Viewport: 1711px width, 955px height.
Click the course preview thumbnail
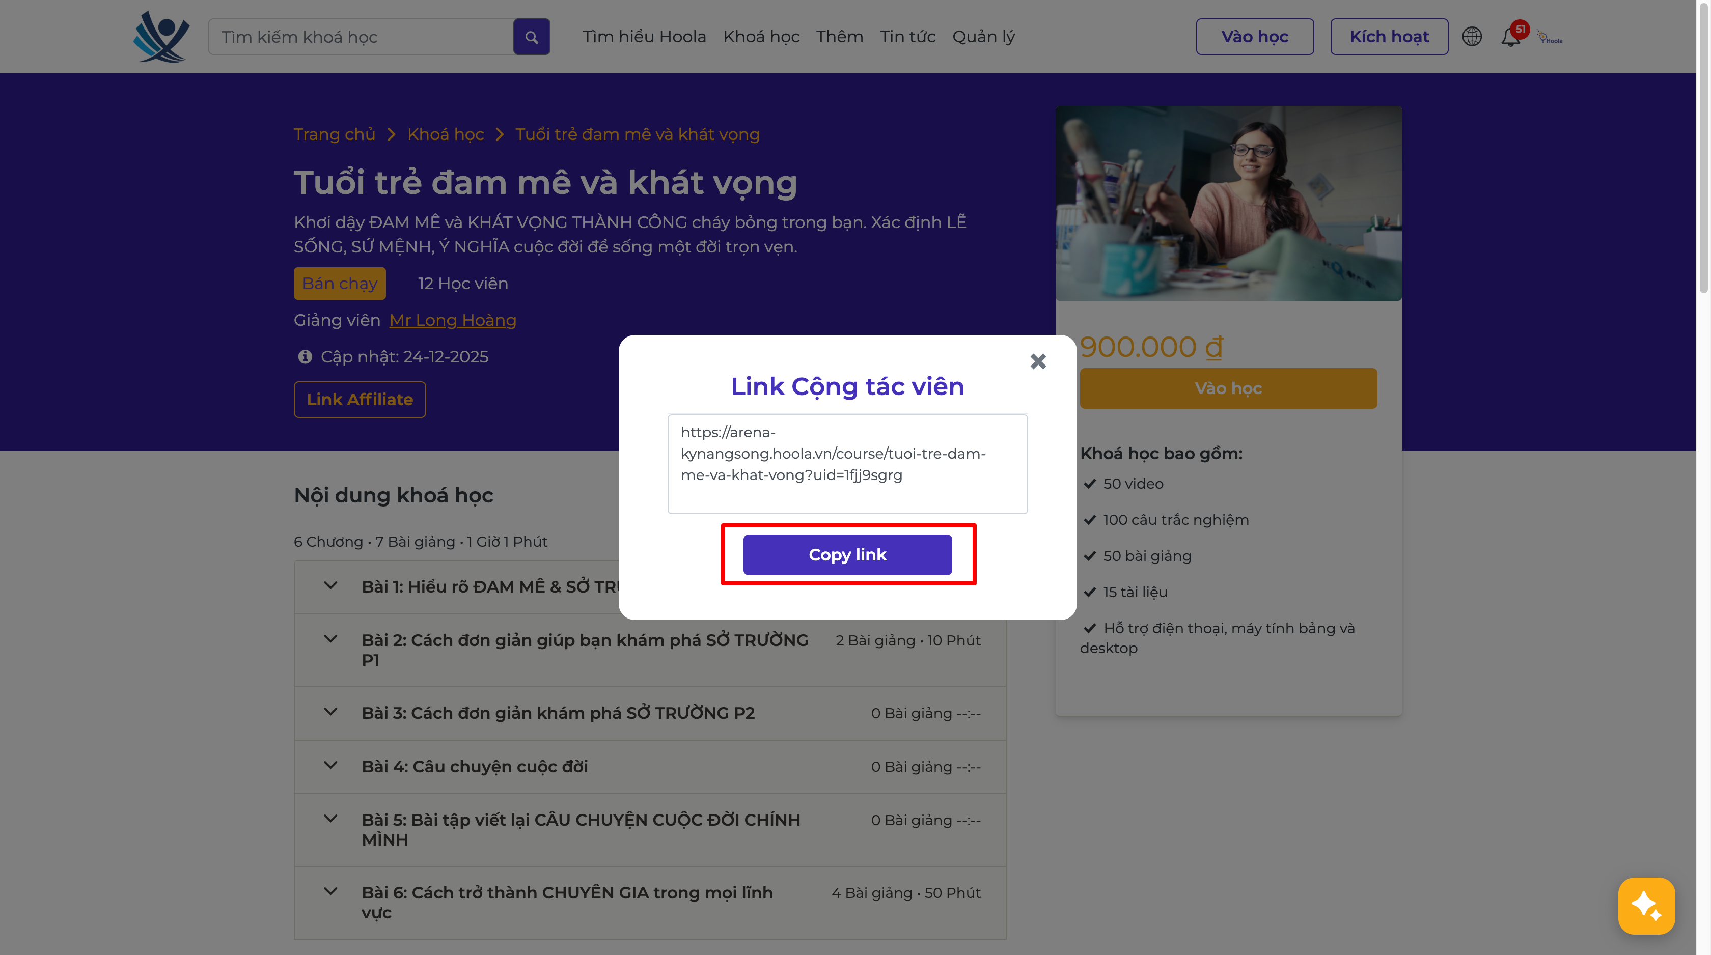coord(1228,203)
